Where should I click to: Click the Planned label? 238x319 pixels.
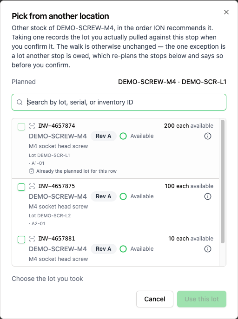tap(24, 82)
